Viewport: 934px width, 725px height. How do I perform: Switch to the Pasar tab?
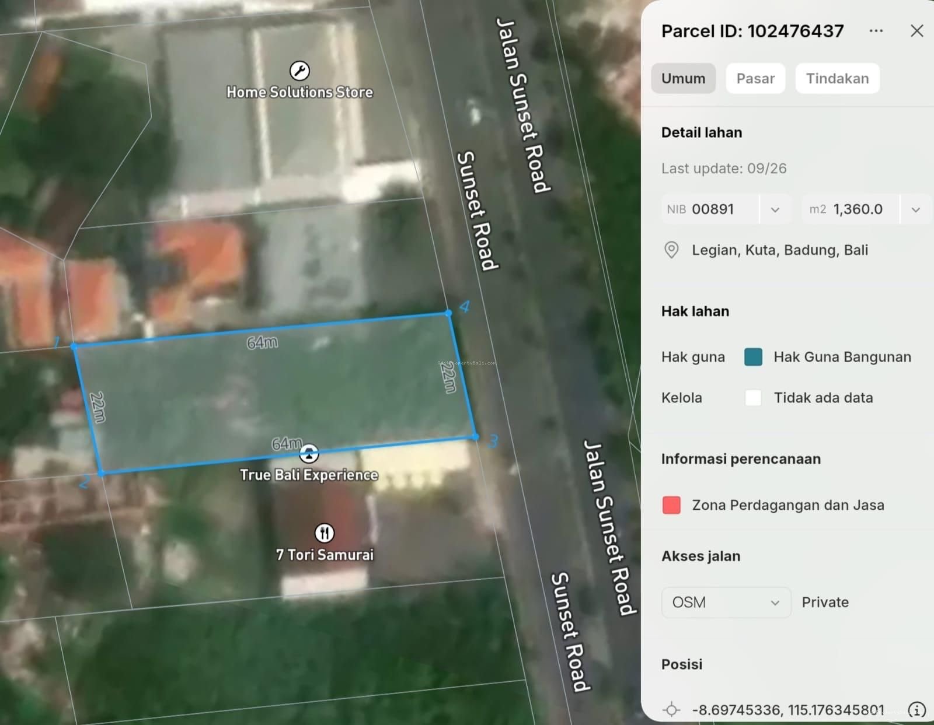(x=755, y=78)
